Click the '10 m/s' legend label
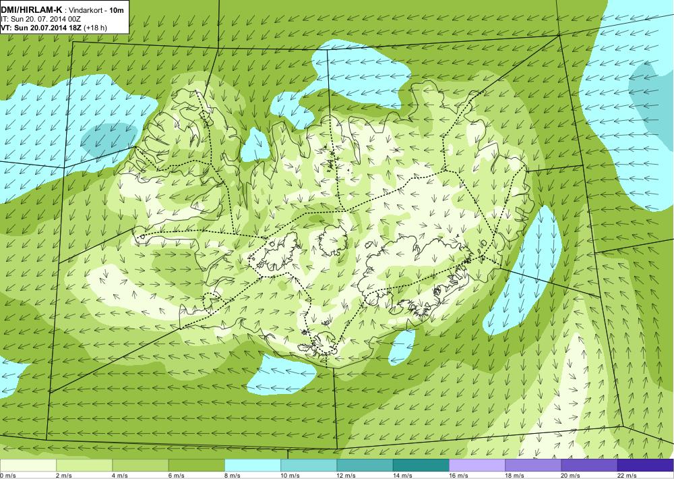Viewport: 674px width, 479px height. [290, 476]
